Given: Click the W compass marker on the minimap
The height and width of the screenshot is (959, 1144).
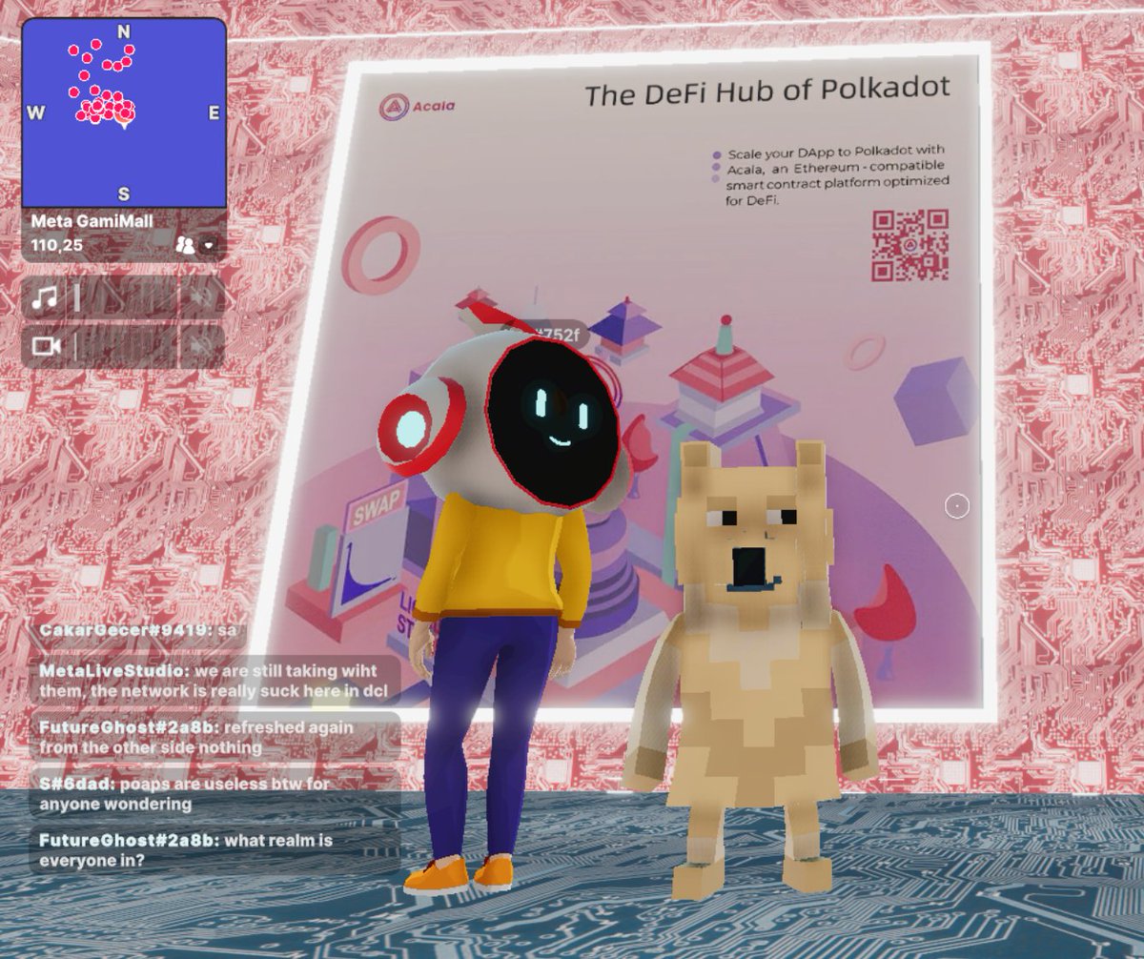Looking at the screenshot, I should tap(36, 112).
